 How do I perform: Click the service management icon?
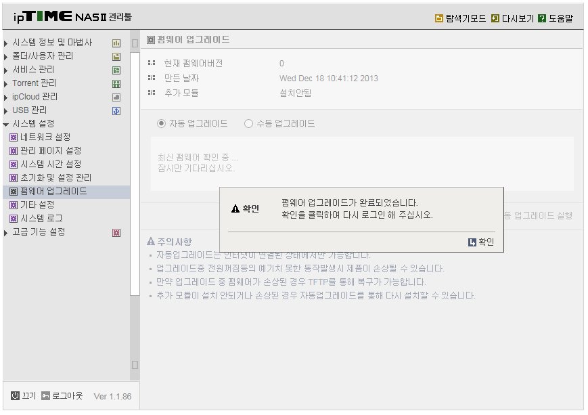pyautogui.click(x=116, y=70)
